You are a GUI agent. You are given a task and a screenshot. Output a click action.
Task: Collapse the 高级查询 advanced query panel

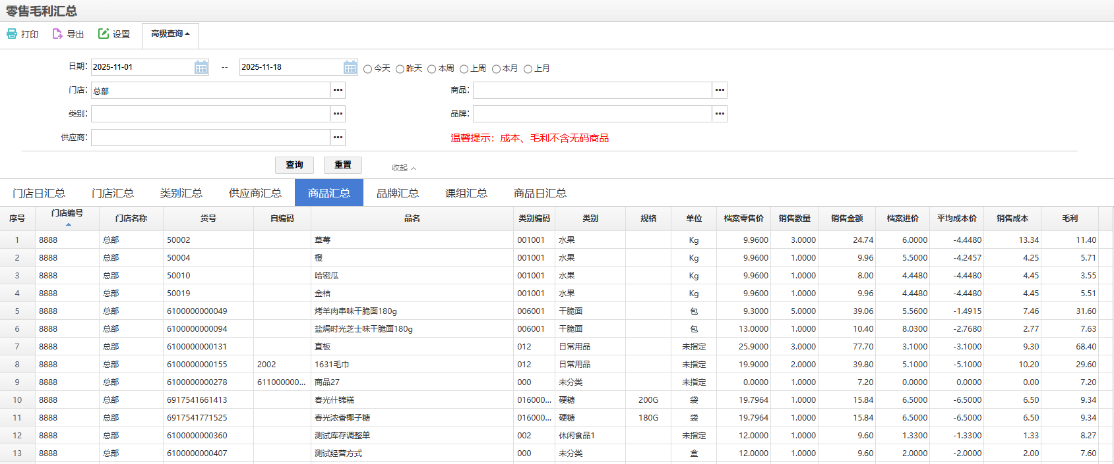[170, 34]
